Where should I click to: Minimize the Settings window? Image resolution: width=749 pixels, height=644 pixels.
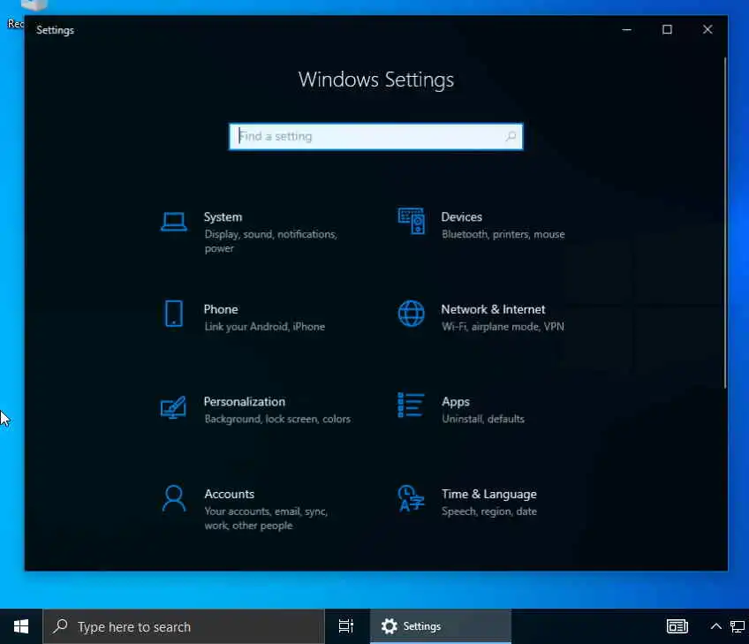[x=627, y=30]
